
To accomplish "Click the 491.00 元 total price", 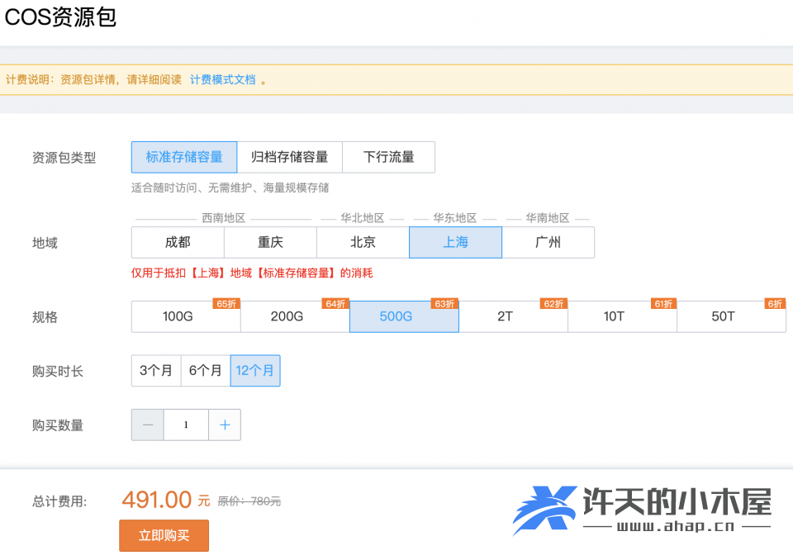I will 166,501.
